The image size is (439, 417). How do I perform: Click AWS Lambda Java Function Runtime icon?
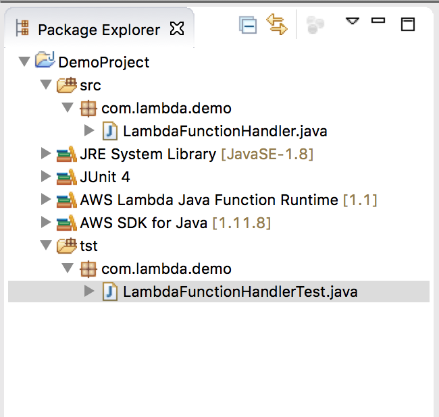coord(66,200)
